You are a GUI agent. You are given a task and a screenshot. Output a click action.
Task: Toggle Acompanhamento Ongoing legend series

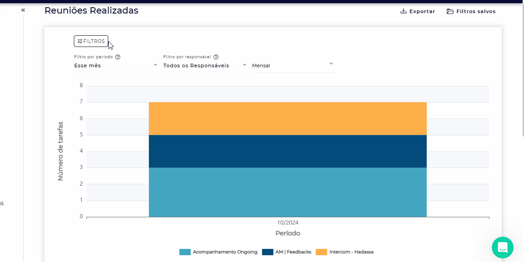click(x=225, y=252)
